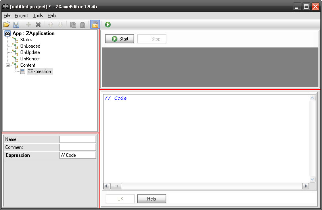Select the ZExpression tree item

39,71
